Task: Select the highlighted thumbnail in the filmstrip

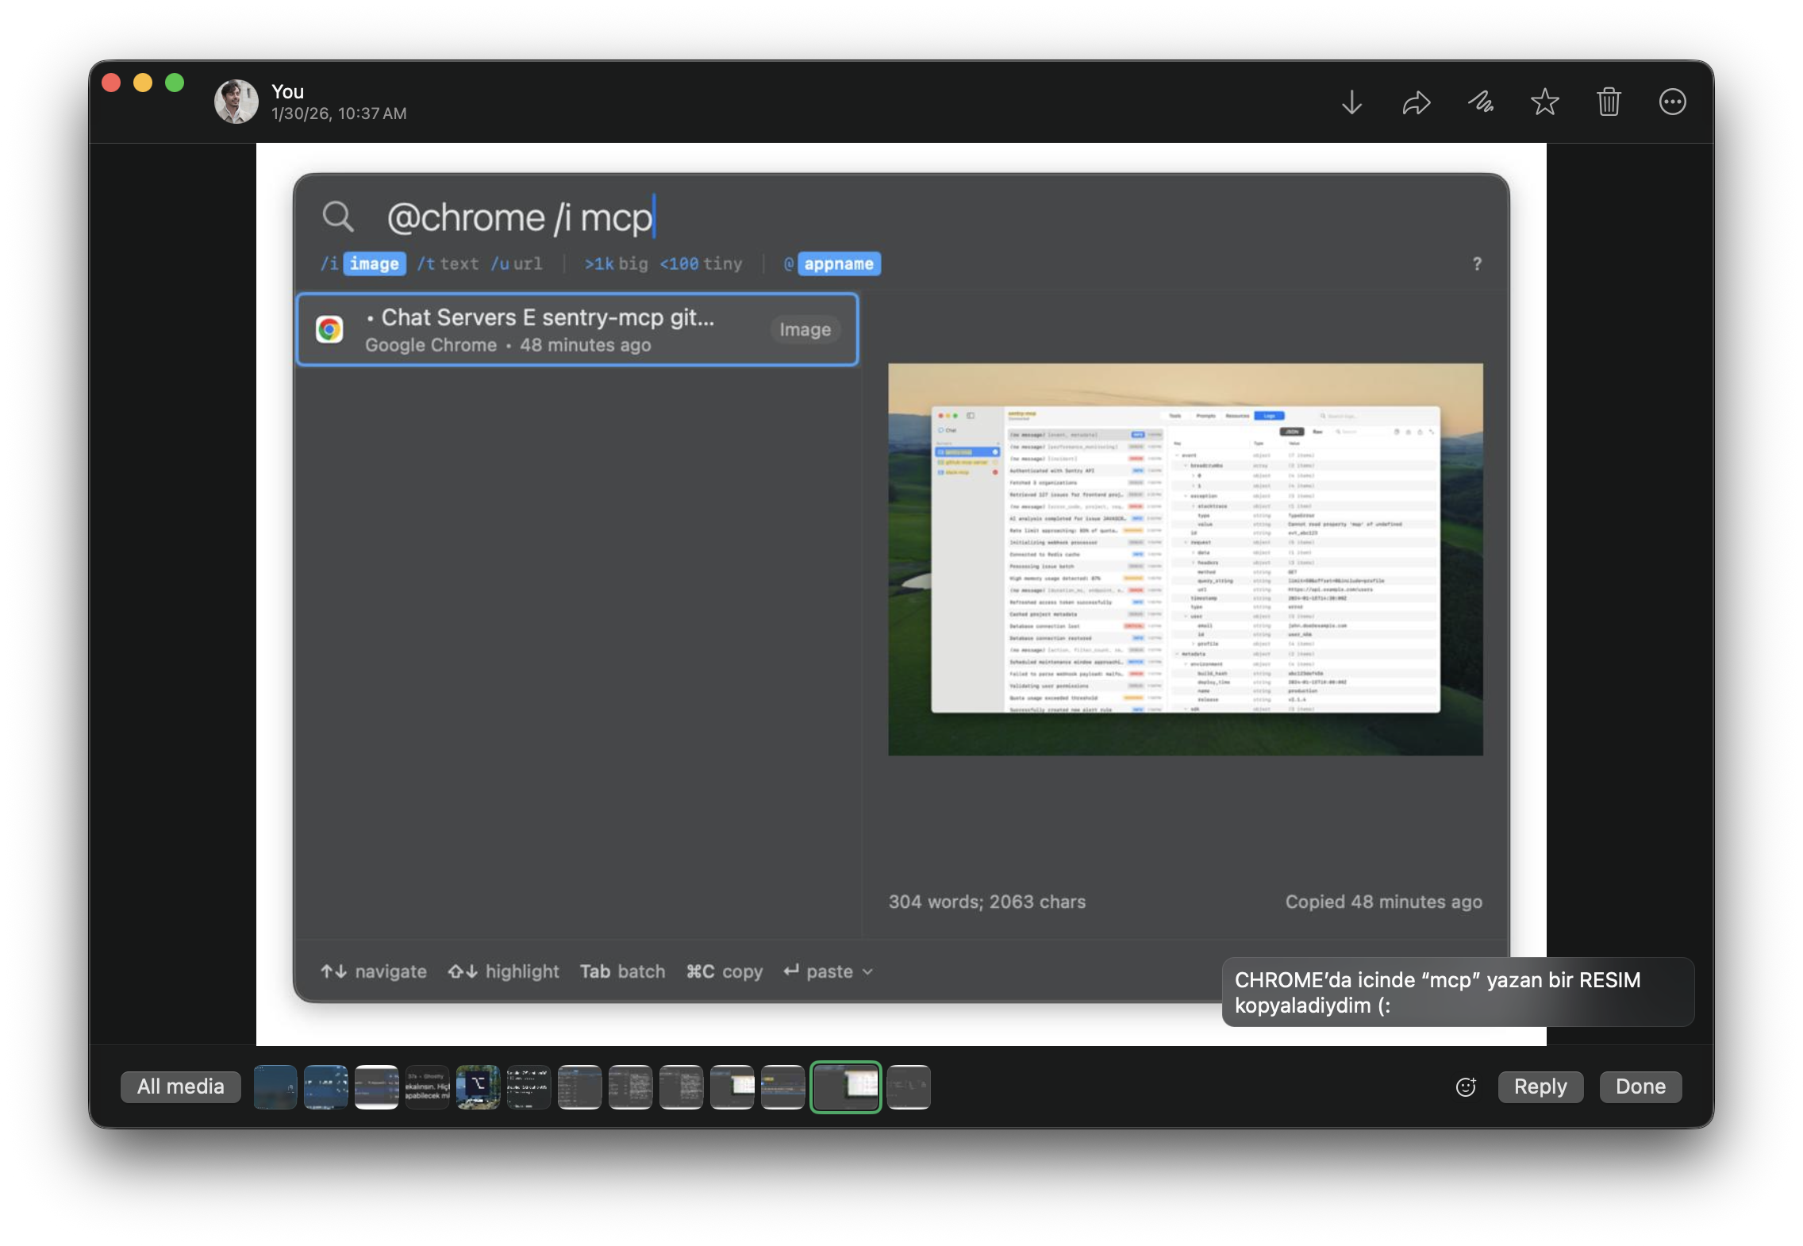Action: coord(845,1086)
